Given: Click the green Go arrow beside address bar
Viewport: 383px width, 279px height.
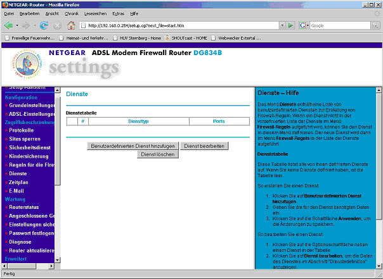Looking at the screenshot, I should [x=289, y=25].
